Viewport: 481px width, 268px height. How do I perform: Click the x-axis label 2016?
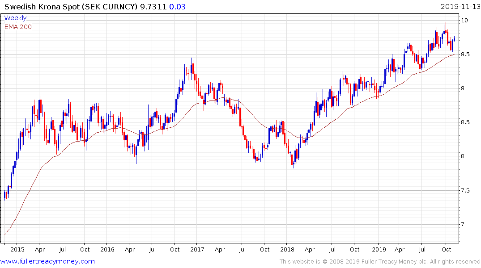pyautogui.click(x=107, y=250)
